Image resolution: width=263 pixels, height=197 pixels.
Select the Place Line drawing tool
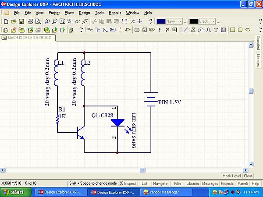click(186, 30)
